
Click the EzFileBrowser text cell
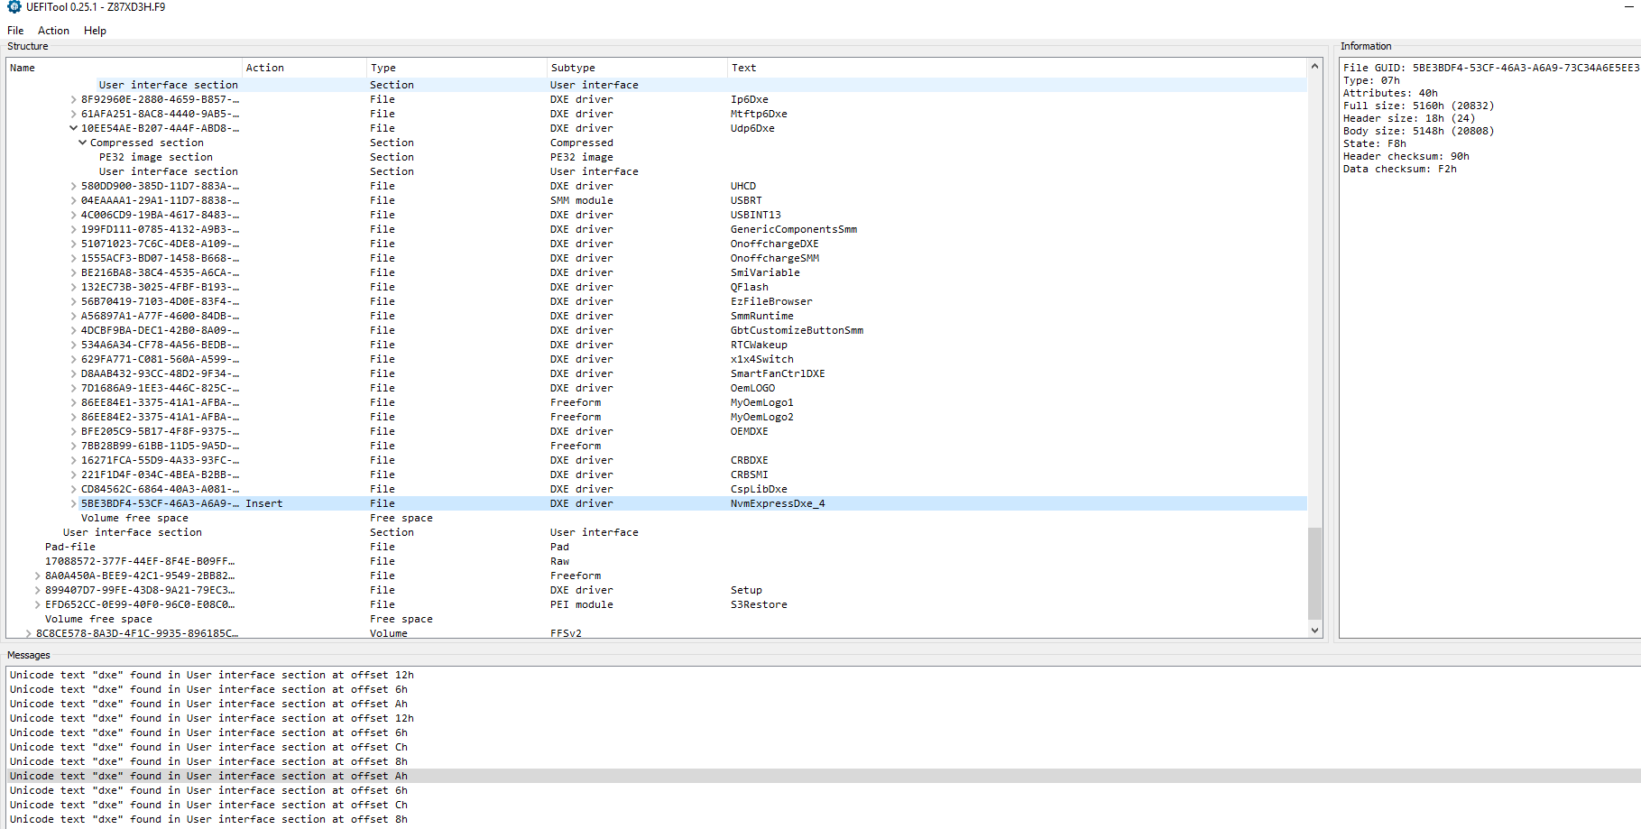click(x=771, y=302)
